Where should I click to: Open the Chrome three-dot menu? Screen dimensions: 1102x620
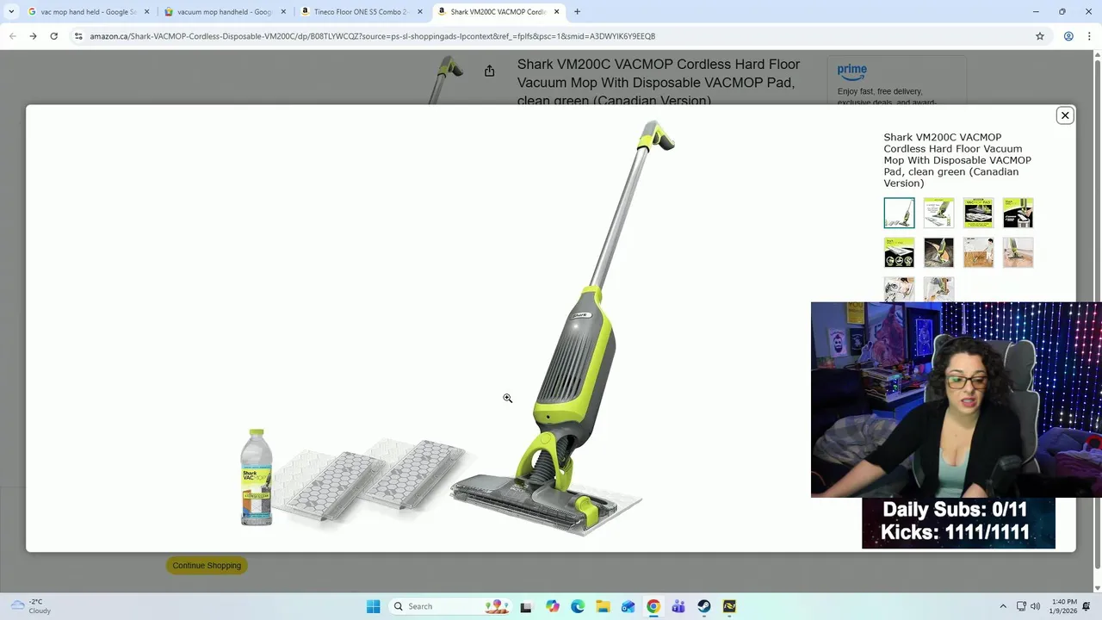1089,36
